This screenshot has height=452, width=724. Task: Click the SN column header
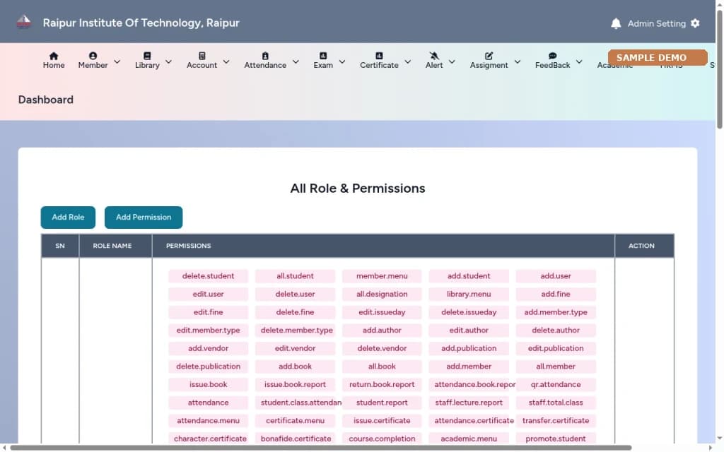click(x=60, y=246)
